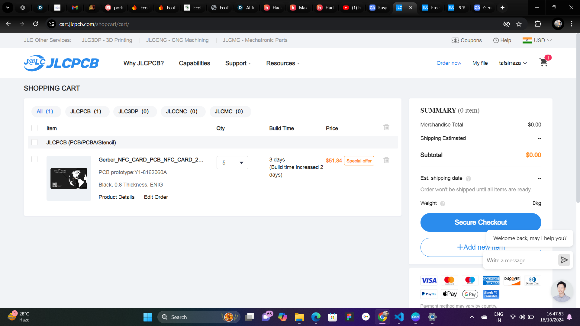Image resolution: width=580 pixels, height=326 pixels.
Task: Open the Capabilities menu item
Action: [194, 63]
